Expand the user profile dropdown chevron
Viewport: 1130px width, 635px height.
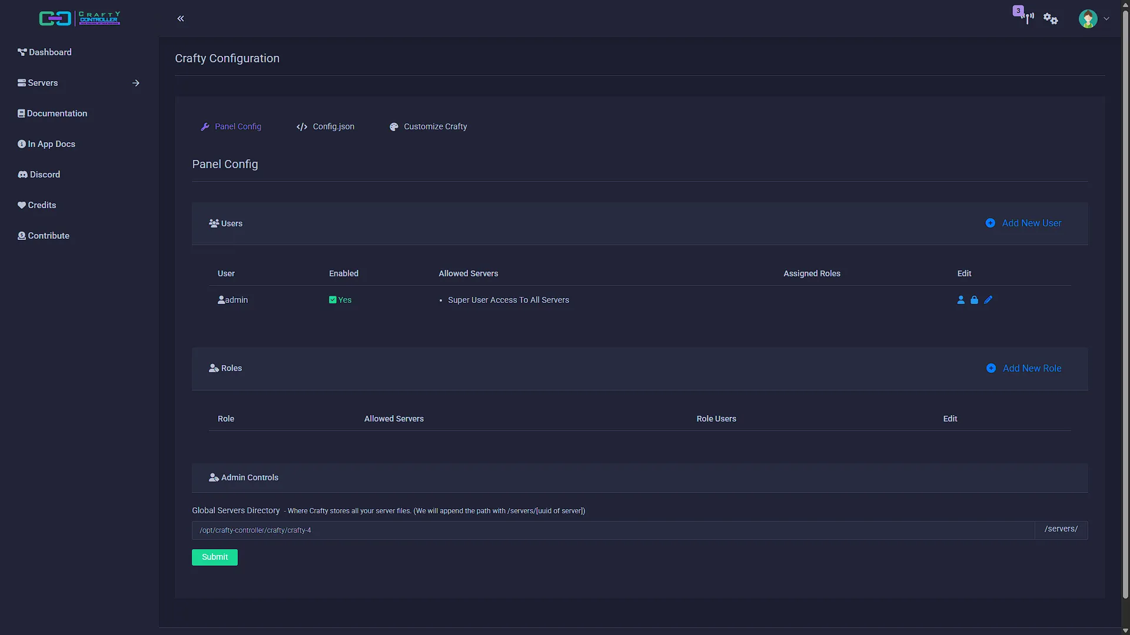point(1106,19)
